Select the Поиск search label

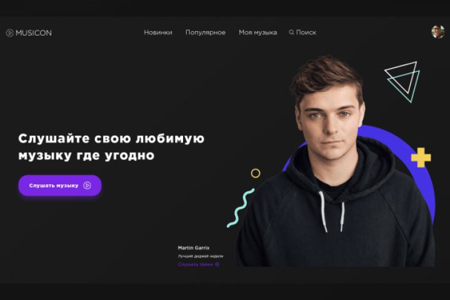(306, 32)
